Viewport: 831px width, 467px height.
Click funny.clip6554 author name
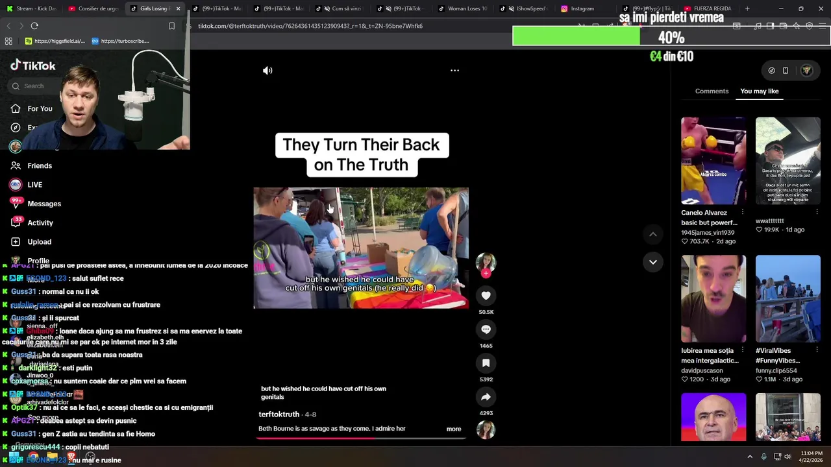776,370
